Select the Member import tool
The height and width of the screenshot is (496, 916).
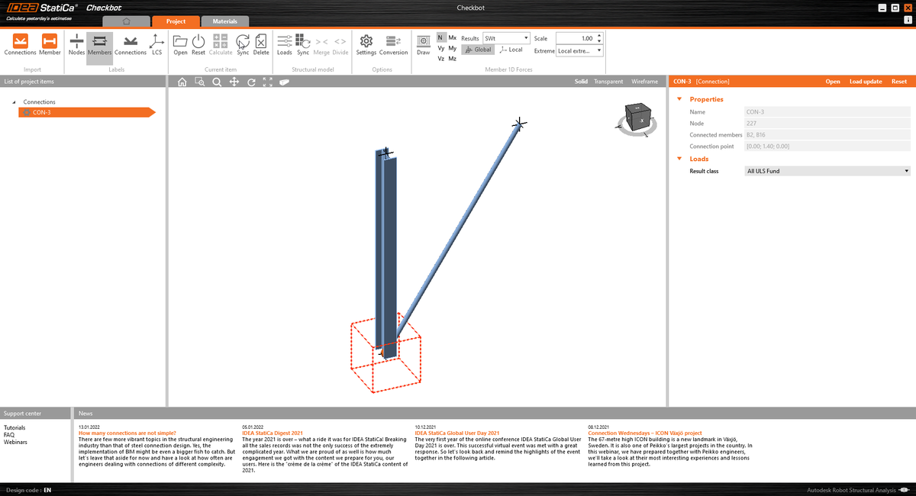click(x=49, y=43)
